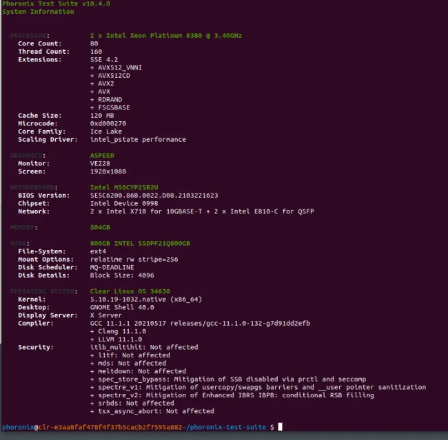448x440 pixels.
Task: Click the Network value with Intel X710
Action: pos(202,211)
